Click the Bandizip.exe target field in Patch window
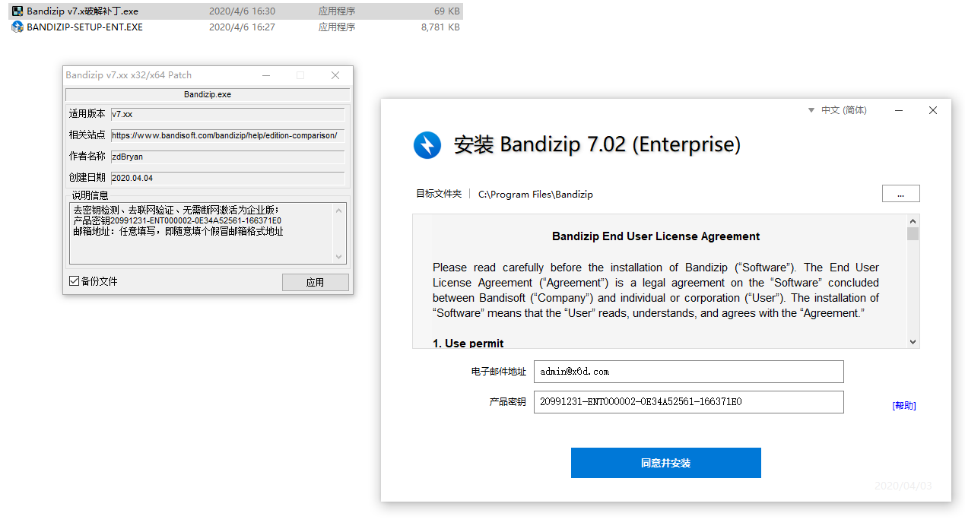Viewport: 965px width, 529px height. coord(208,95)
